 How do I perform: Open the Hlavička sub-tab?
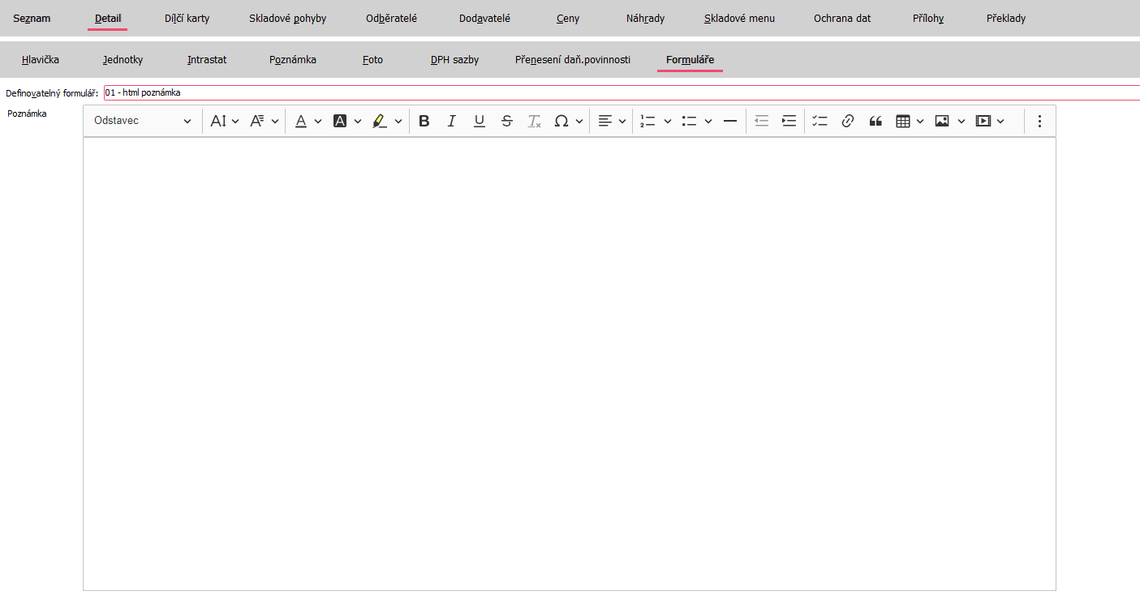pos(41,59)
